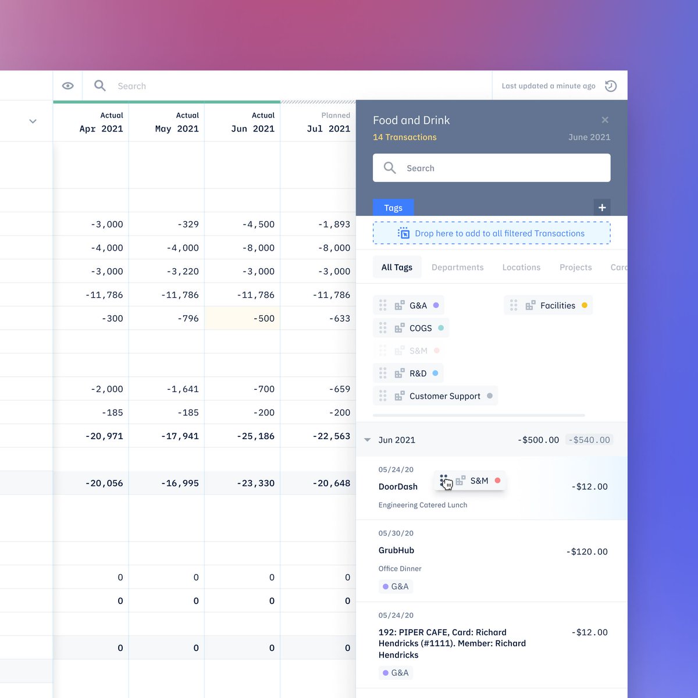Click the 14 Transactions link
Image resolution: width=698 pixels, height=698 pixels.
pyautogui.click(x=405, y=137)
